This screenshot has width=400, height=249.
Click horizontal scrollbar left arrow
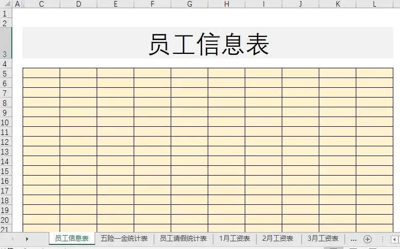tap(394, 239)
